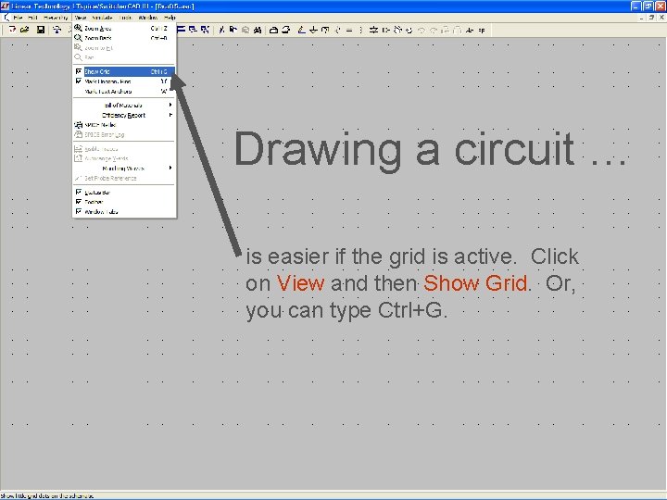This screenshot has width=667, height=500.
Task: Select the Draw Wire pencil tool
Action: point(302,30)
